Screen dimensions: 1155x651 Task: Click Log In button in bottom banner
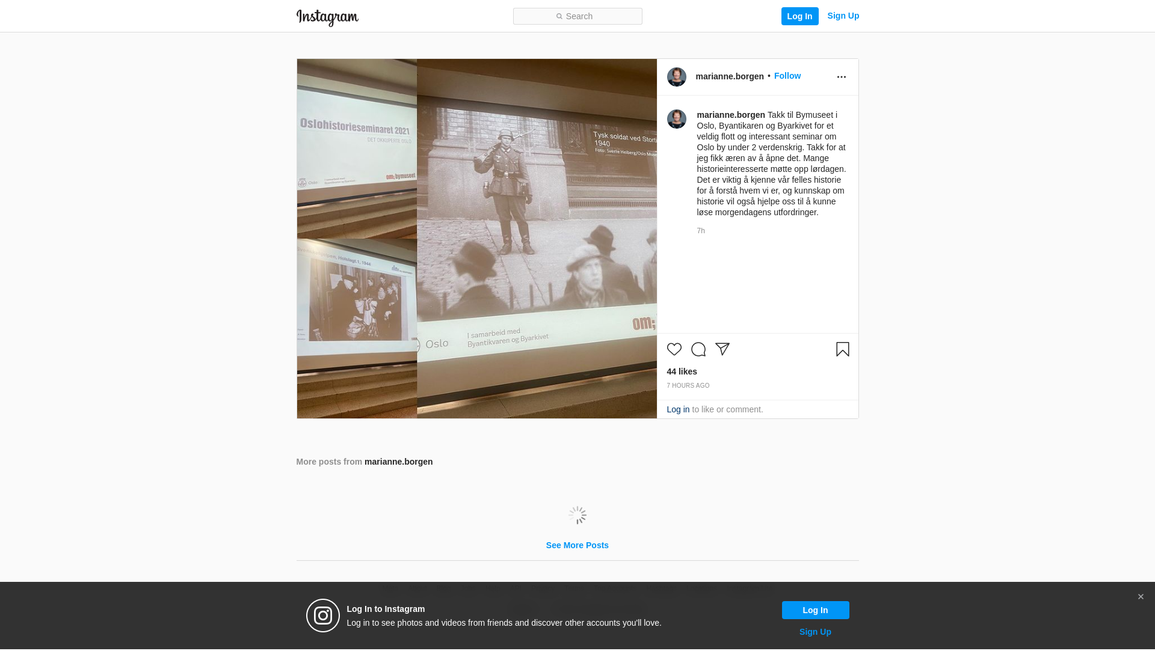[x=815, y=610]
